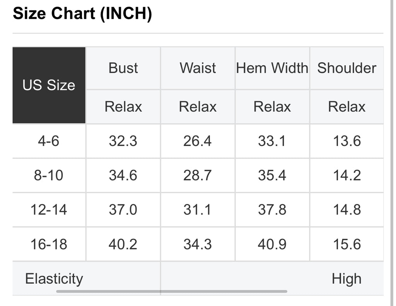Click bust value 32.3
The width and height of the screenshot is (396, 306).
coord(123,141)
